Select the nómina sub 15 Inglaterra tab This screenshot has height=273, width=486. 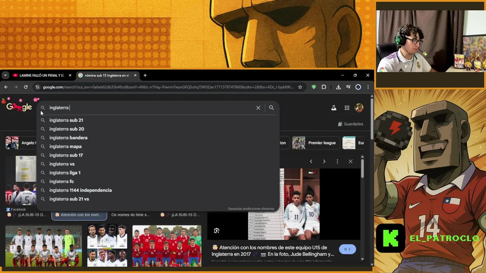(107, 75)
